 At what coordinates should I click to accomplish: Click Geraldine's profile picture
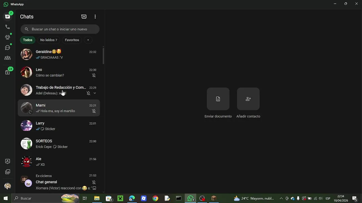coord(27,54)
